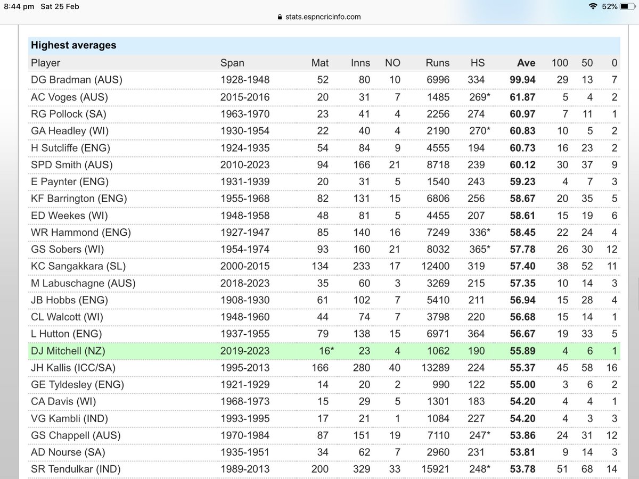Tap the NO column header
This screenshot has width=639, height=479.
click(392, 63)
